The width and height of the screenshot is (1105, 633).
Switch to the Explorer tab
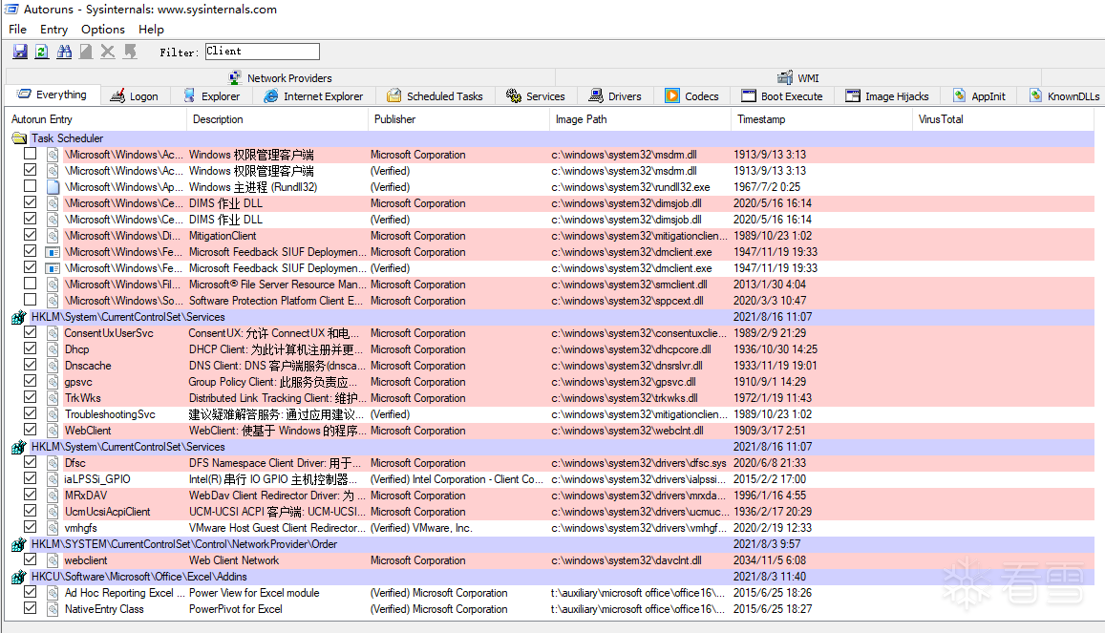[x=212, y=96]
